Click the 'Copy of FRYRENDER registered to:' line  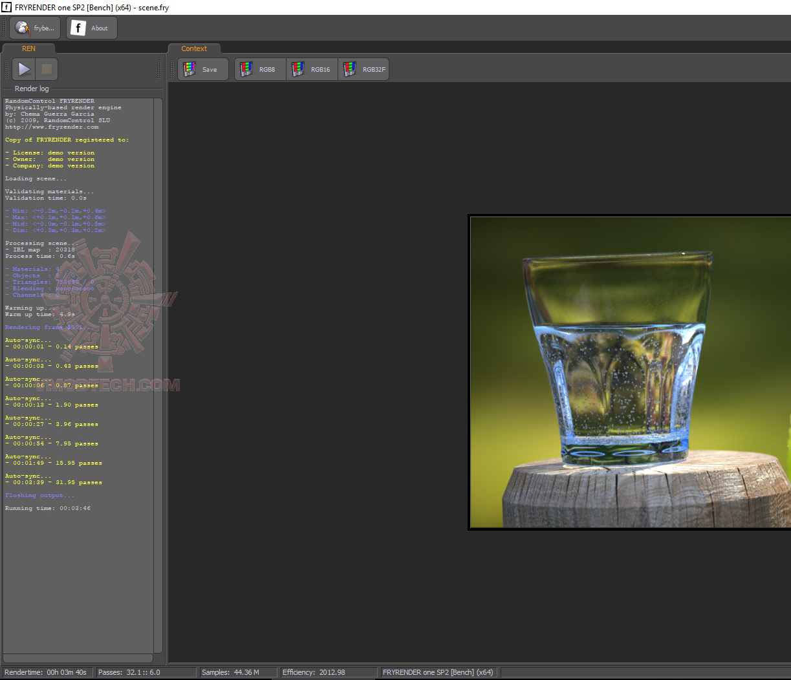coord(67,140)
